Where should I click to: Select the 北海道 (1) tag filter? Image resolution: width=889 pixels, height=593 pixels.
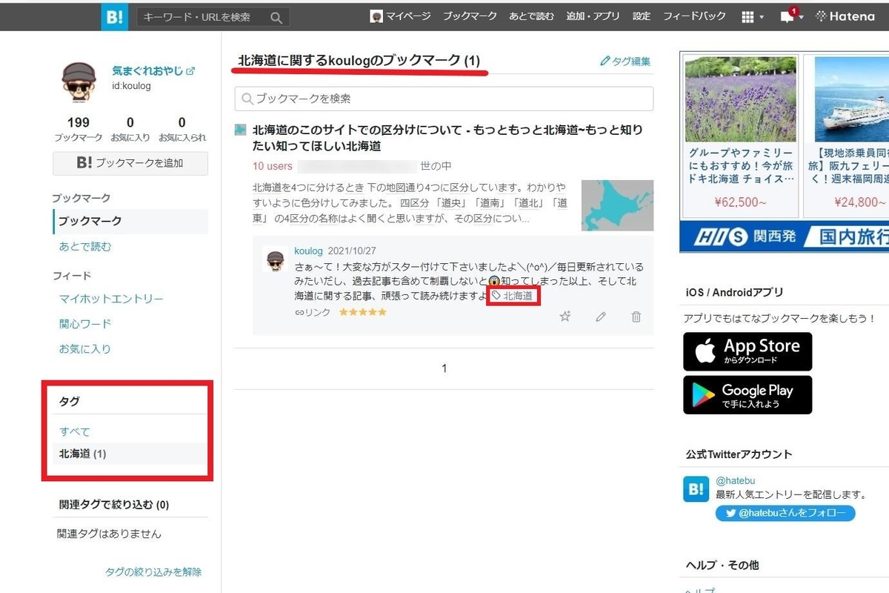click(x=83, y=454)
